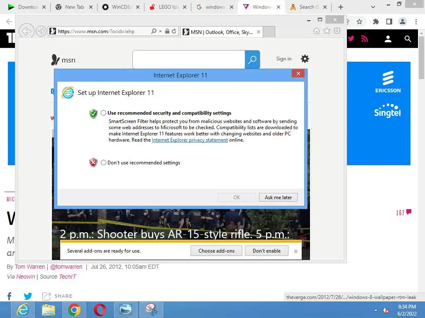Open MSN settings gear icon

305,59
